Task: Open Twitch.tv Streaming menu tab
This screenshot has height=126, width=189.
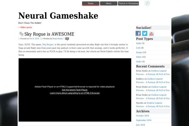Action: pos(129,3)
